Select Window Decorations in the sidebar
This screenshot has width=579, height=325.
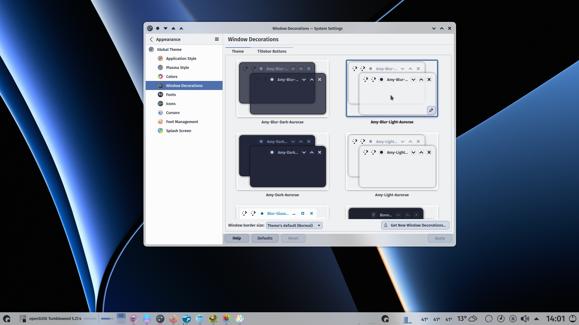[184, 85]
